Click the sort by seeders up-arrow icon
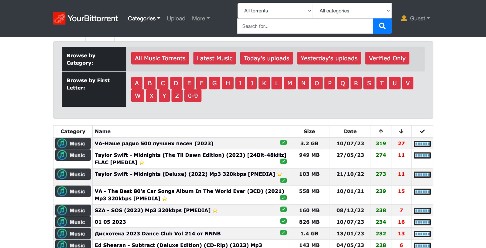486x248 pixels. click(x=381, y=131)
